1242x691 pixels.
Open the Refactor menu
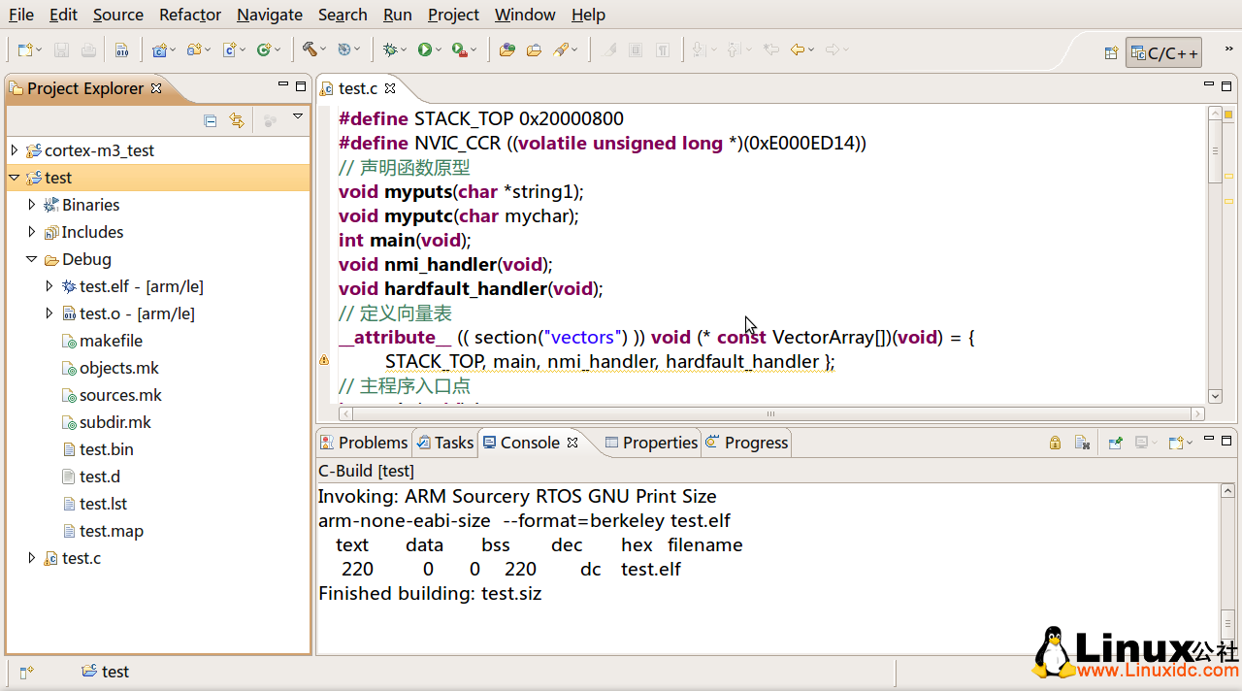click(190, 15)
